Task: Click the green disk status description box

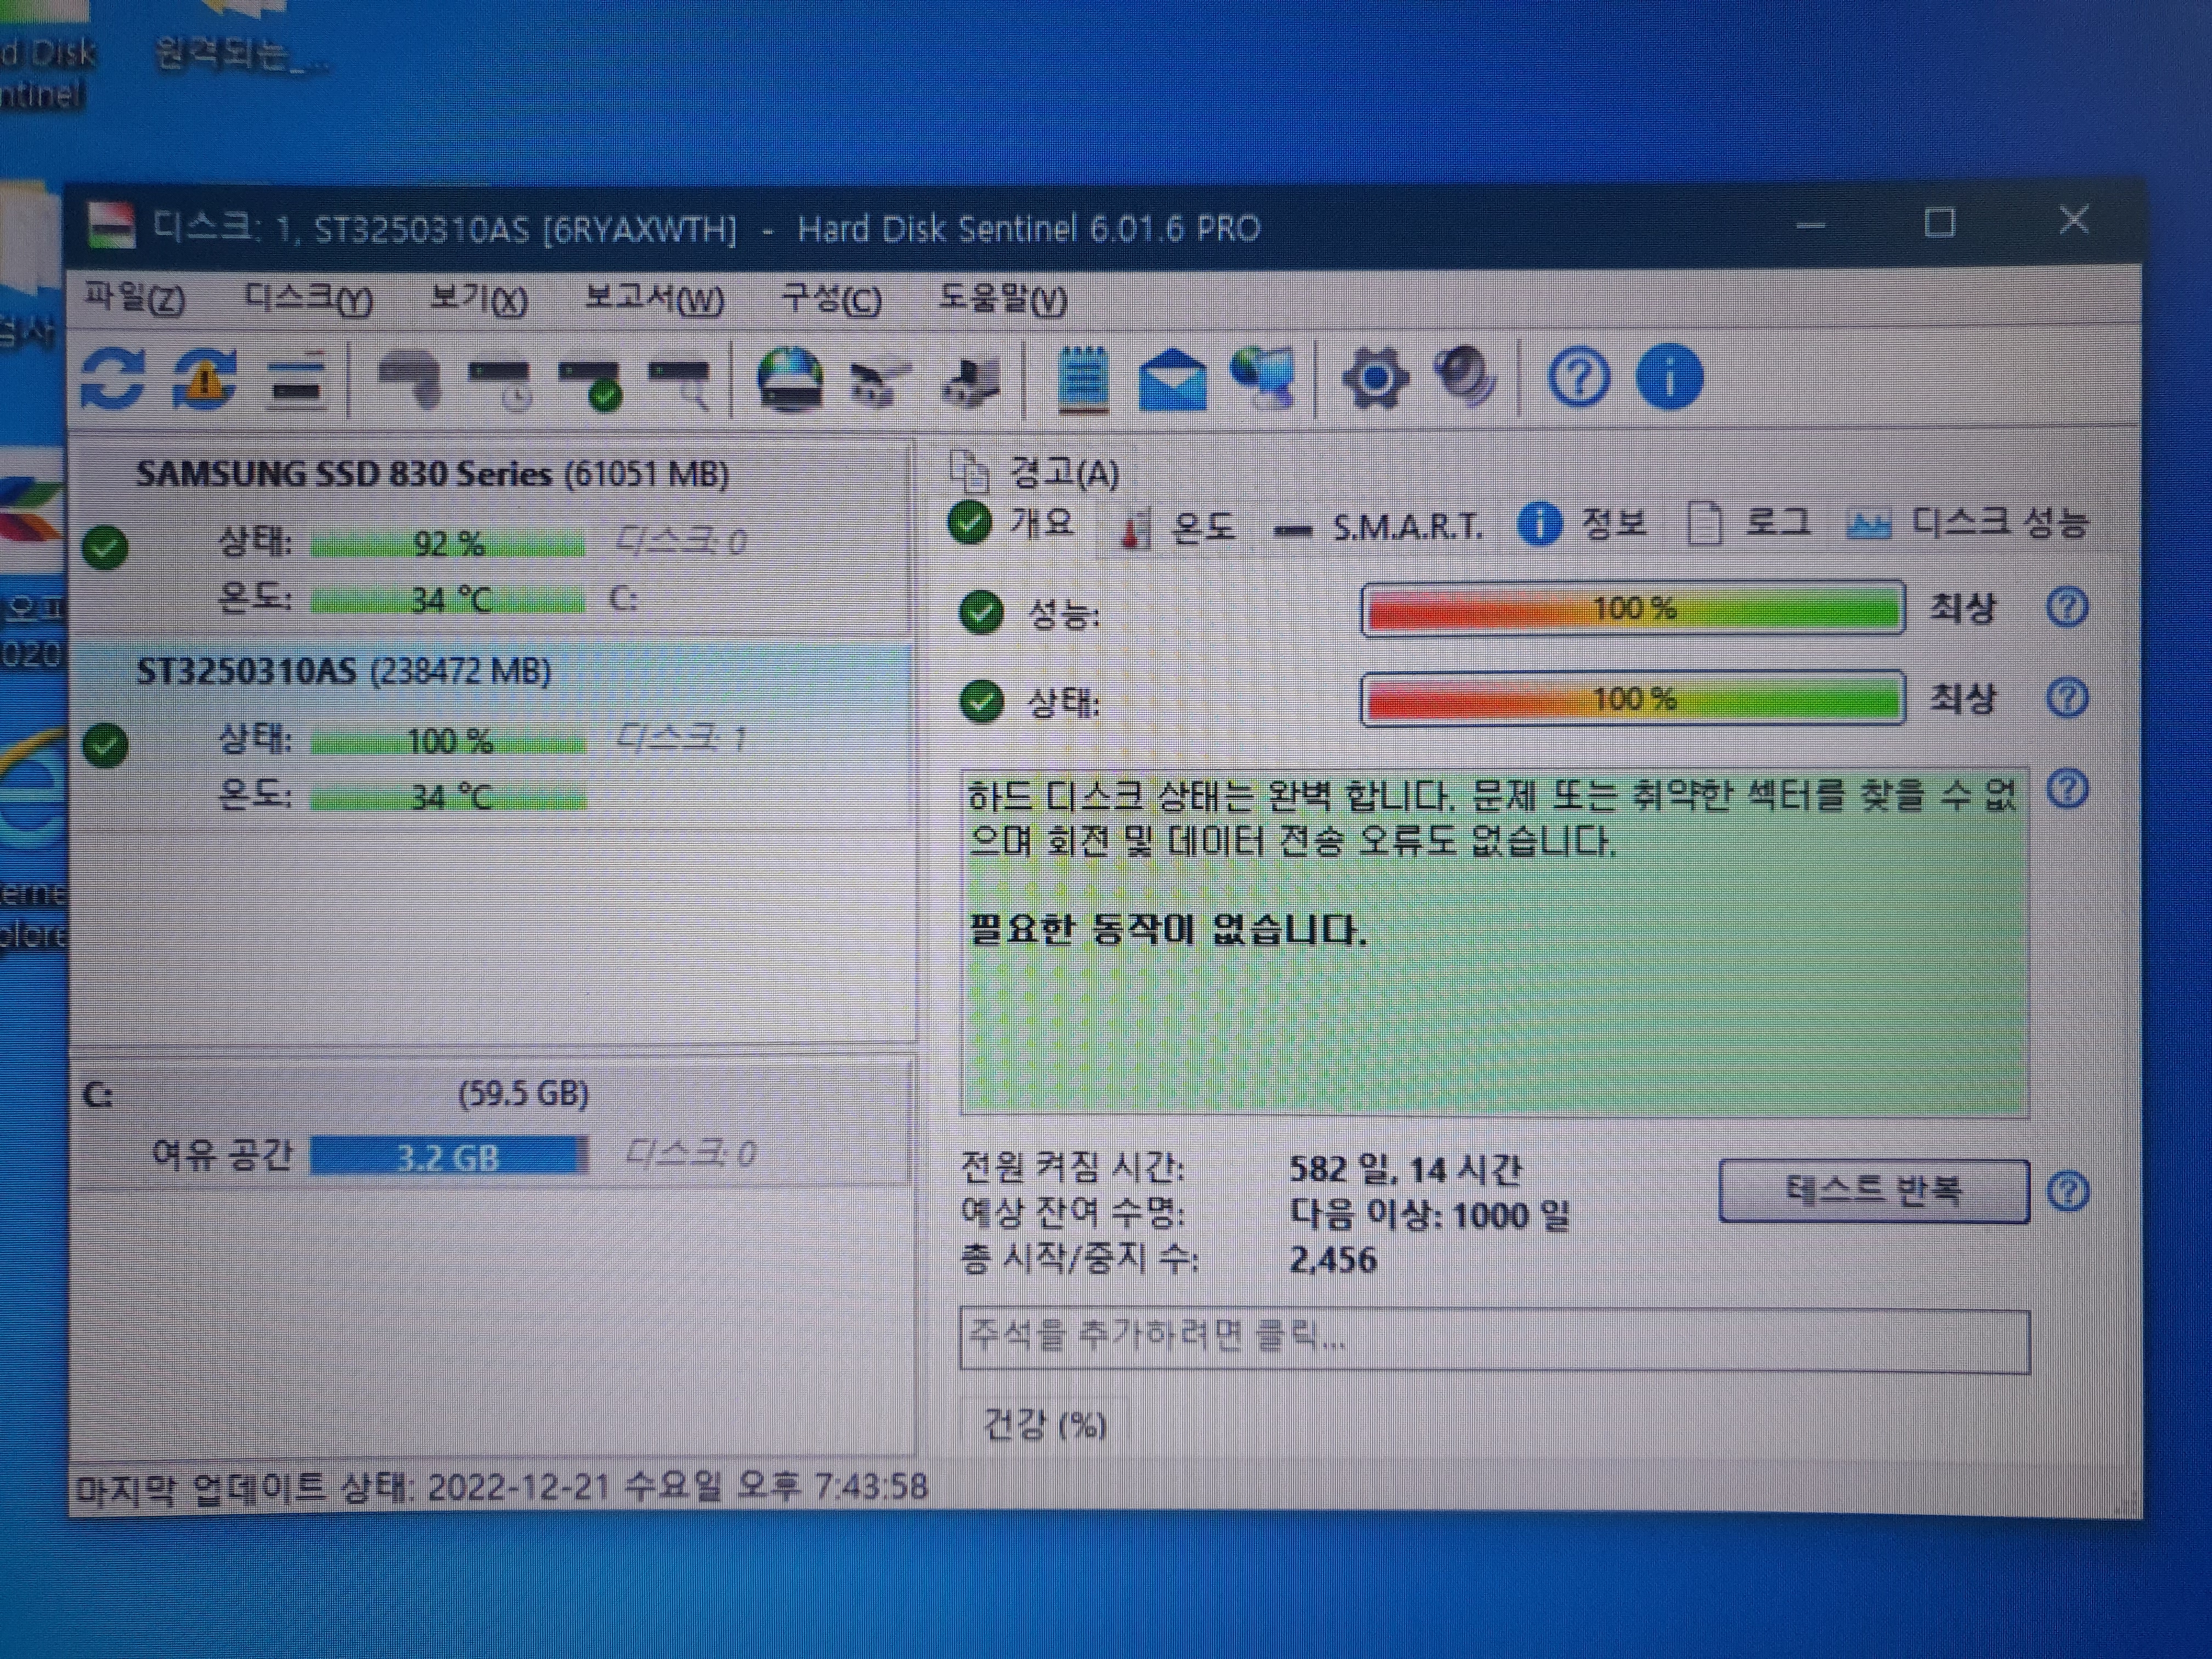Action: coord(1494,942)
